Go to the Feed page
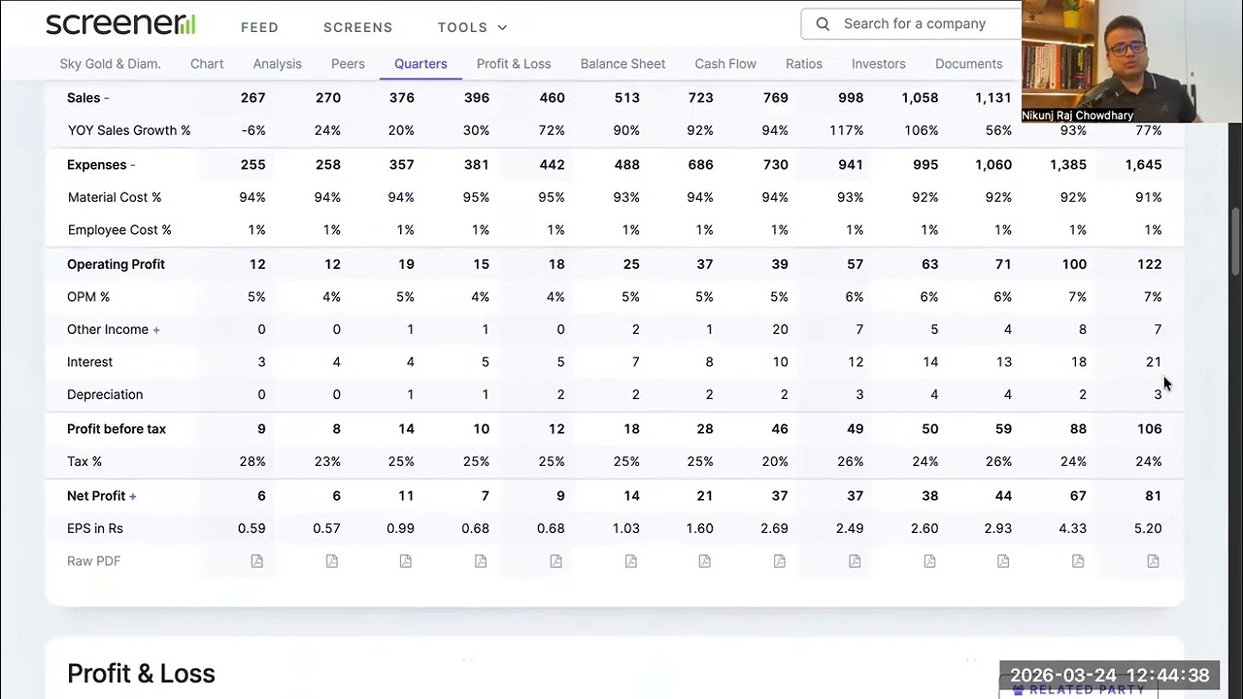1243x699 pixels. coord(259,27)
